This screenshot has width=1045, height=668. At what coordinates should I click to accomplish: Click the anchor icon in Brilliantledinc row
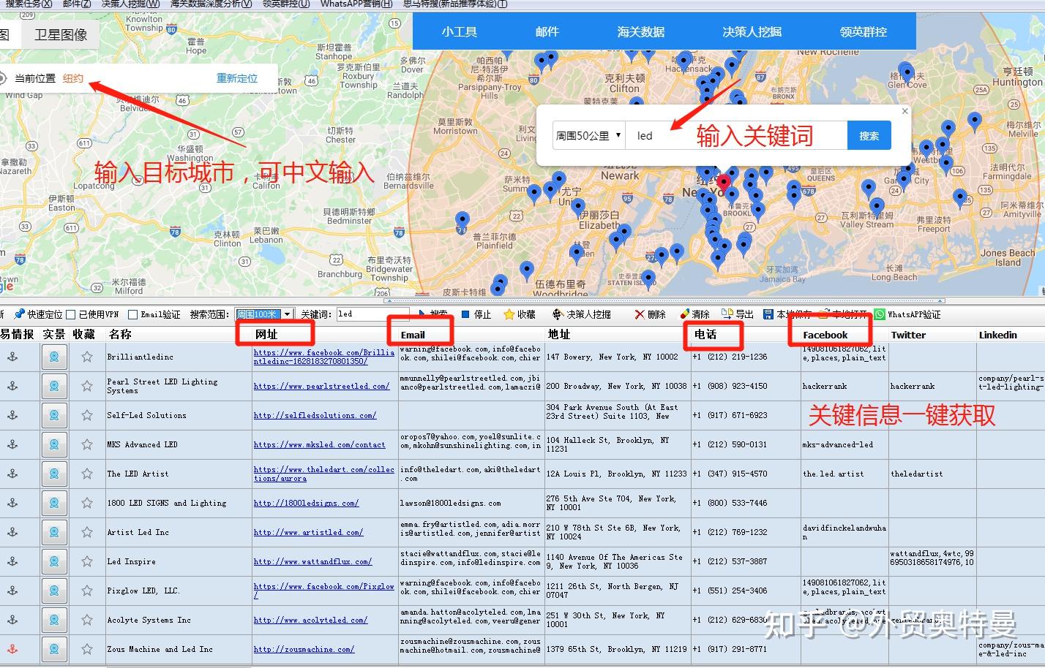[x=12, y=357]
